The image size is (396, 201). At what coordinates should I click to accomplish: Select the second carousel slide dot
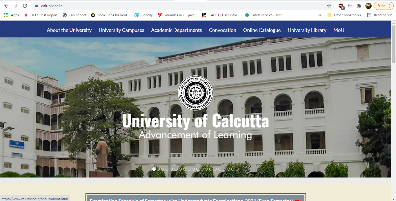coord(158,169)
